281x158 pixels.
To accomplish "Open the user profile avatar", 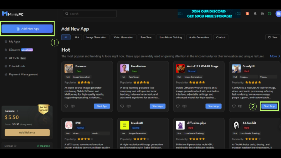I will tap(278, 14).
